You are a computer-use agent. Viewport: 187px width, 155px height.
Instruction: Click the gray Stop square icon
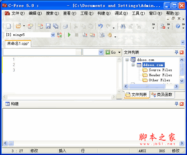(x=77, y=35)
